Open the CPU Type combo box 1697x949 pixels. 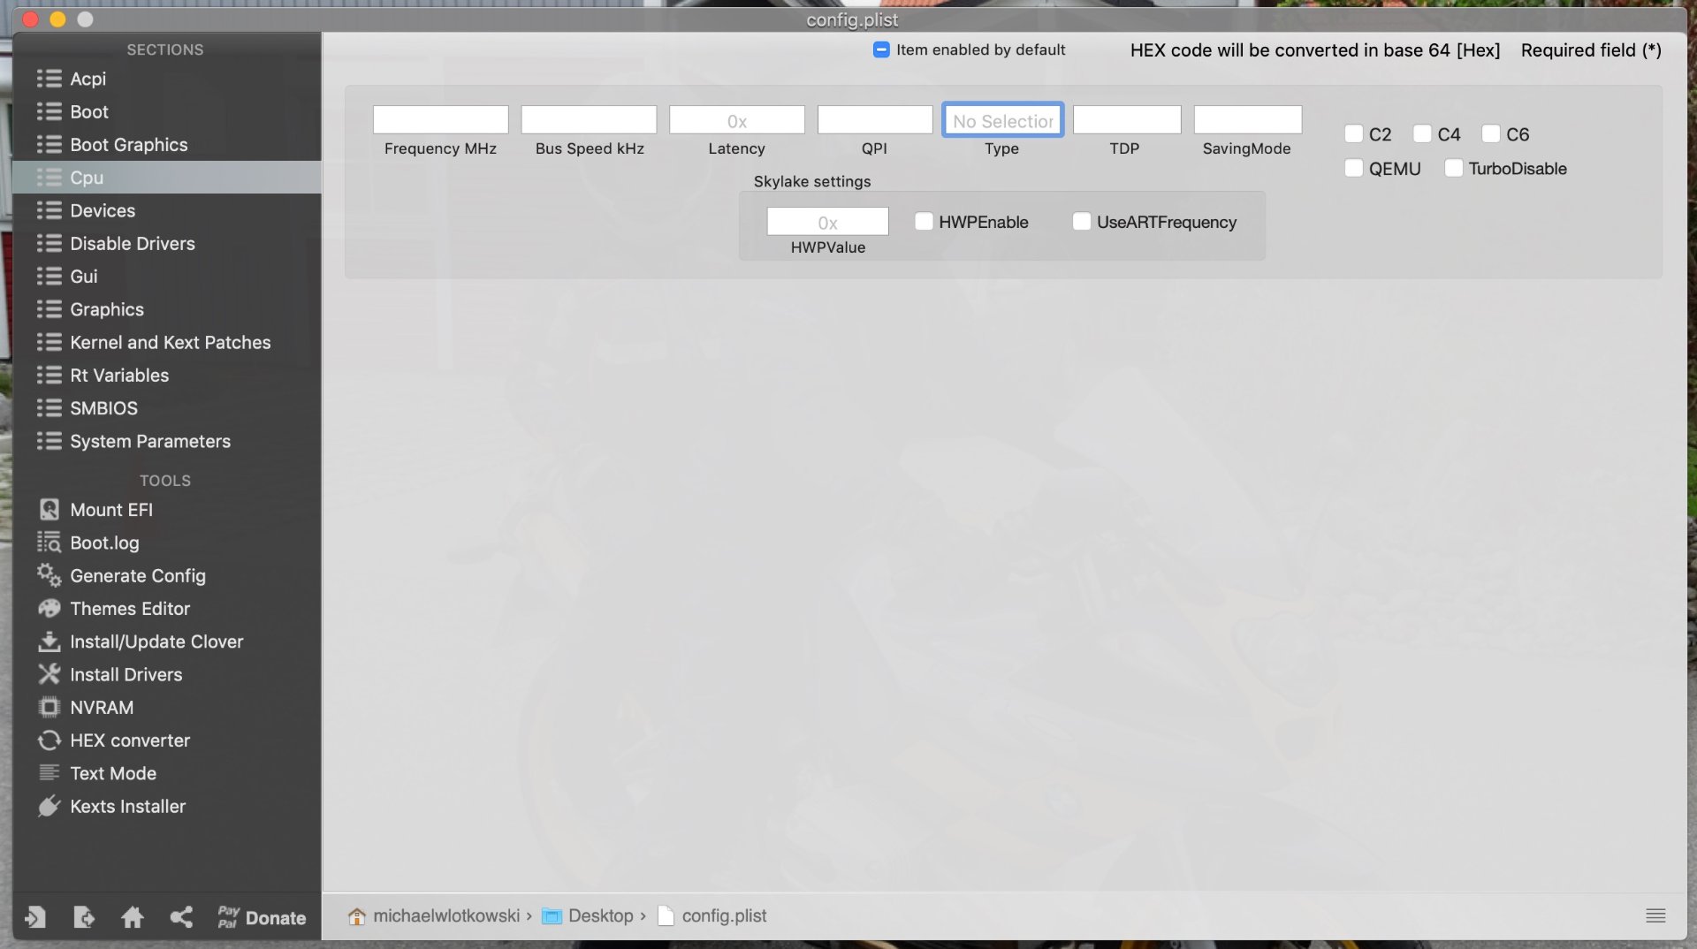tap(1003, 120)
